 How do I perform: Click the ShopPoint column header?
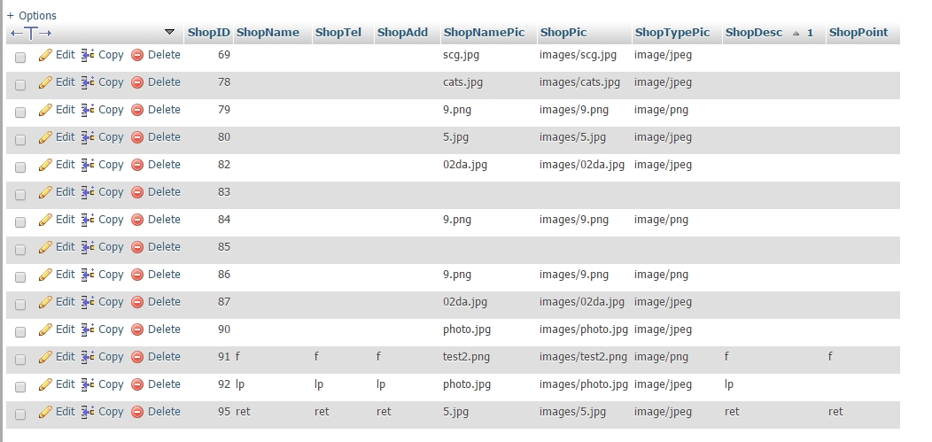[x=858, y=33]
